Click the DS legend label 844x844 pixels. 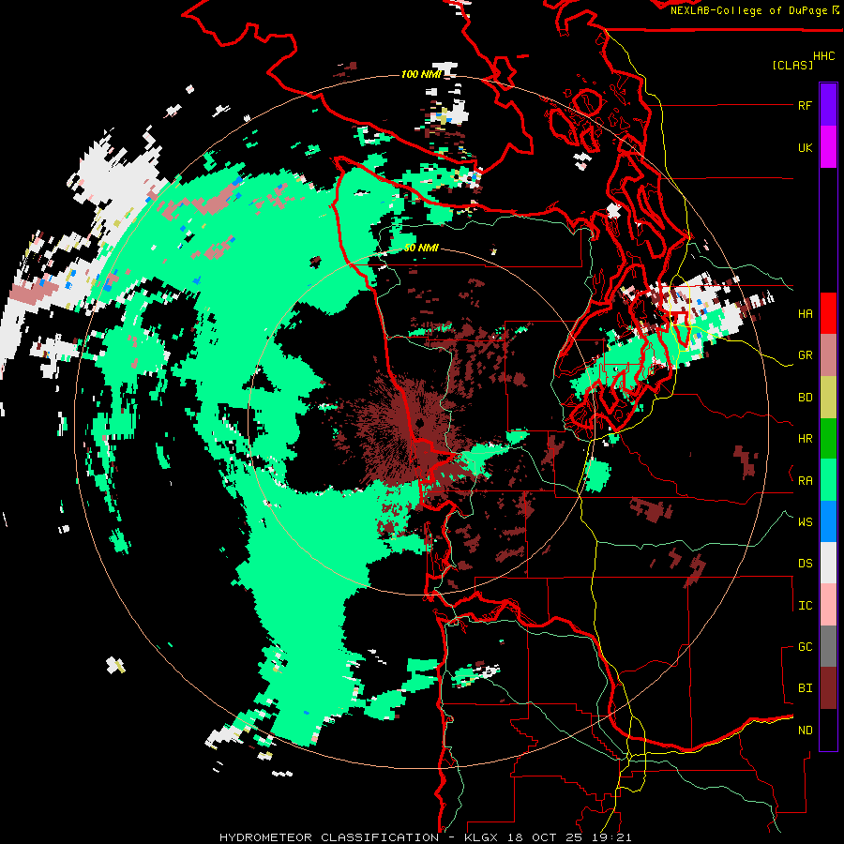click(805, 564)
